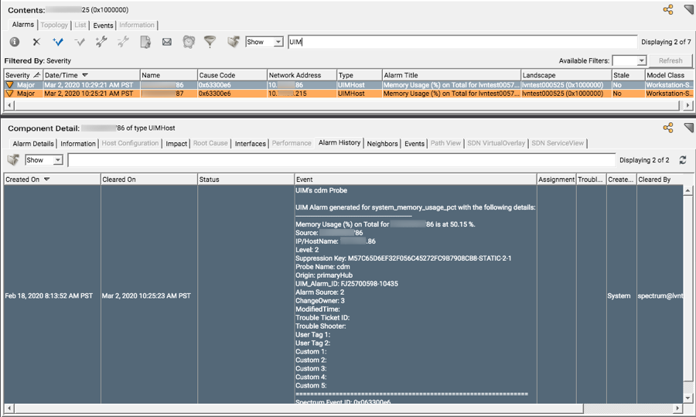Open the Alarm Details tab
This screenshot has height=417, width=696.
33,144
